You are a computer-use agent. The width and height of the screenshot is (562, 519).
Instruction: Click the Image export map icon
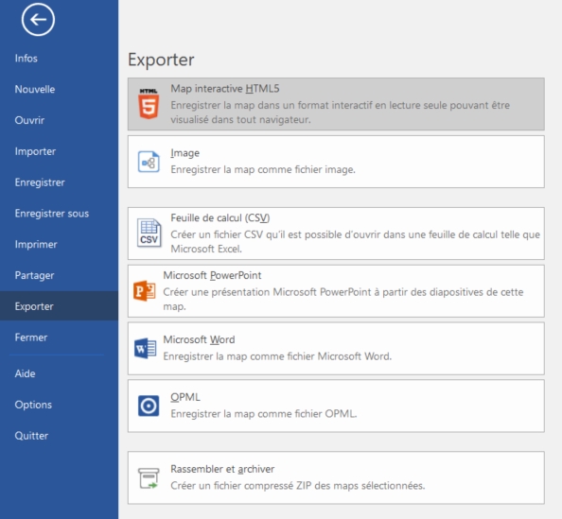149,162
